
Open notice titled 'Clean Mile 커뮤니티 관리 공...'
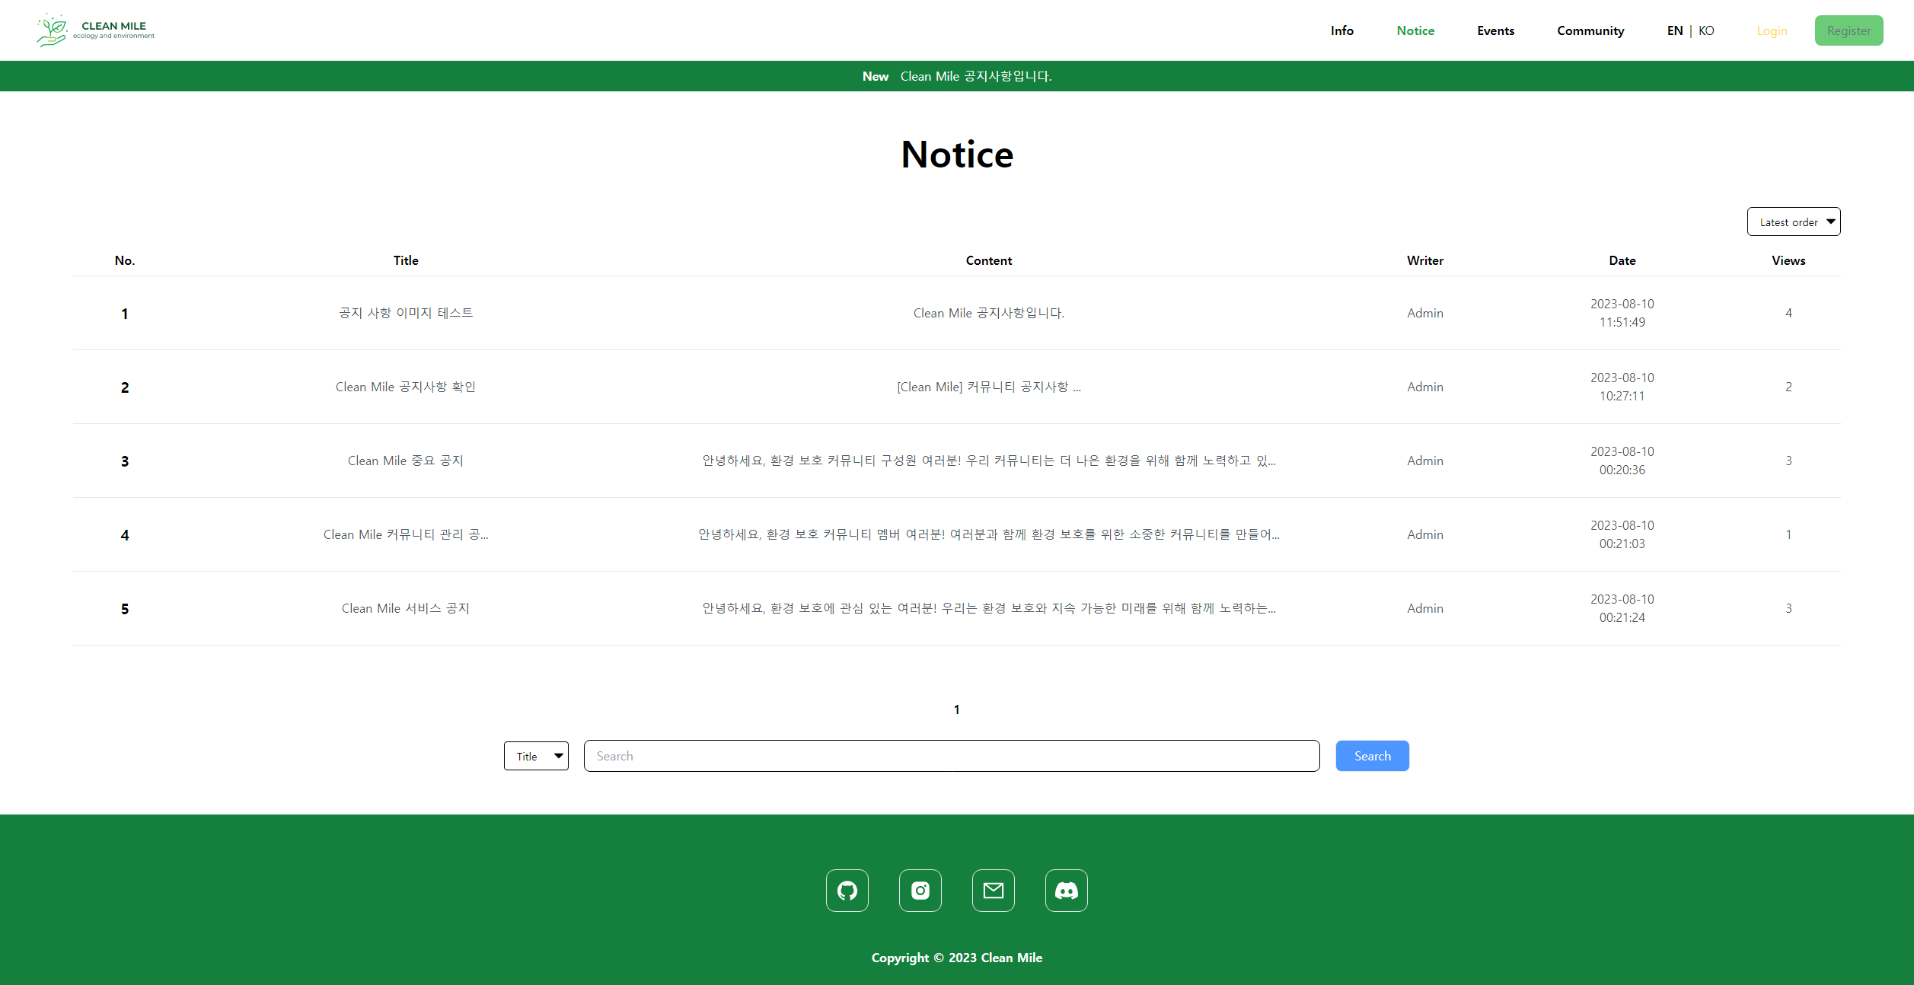click(406, 534)
